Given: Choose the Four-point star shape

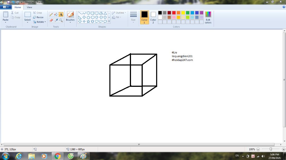Looking at the screenshot, I should (x=84, y=21).
